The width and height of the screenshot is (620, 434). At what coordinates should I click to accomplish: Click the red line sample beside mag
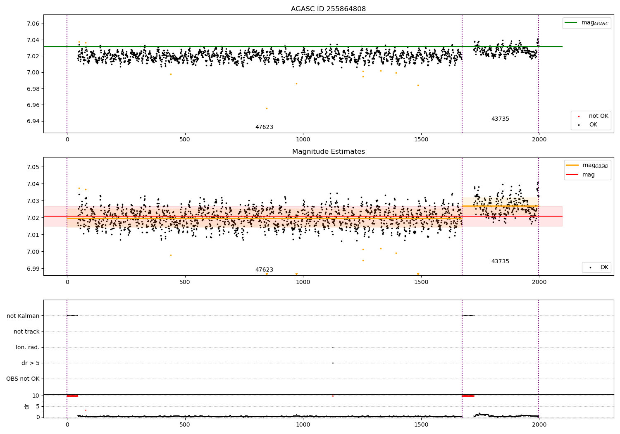tap(572, 175)
